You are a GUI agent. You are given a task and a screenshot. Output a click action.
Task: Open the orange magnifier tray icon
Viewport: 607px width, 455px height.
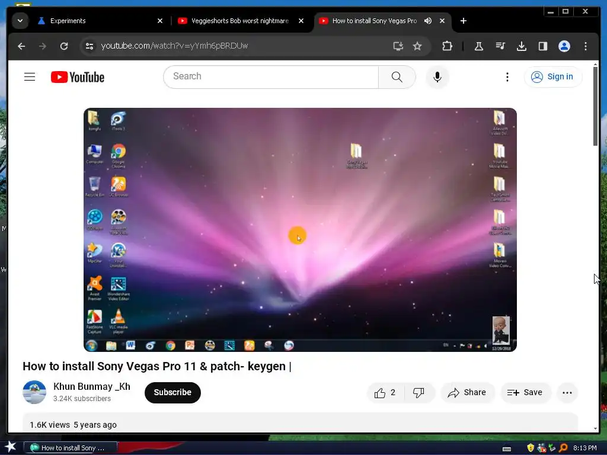coord(563,448)
